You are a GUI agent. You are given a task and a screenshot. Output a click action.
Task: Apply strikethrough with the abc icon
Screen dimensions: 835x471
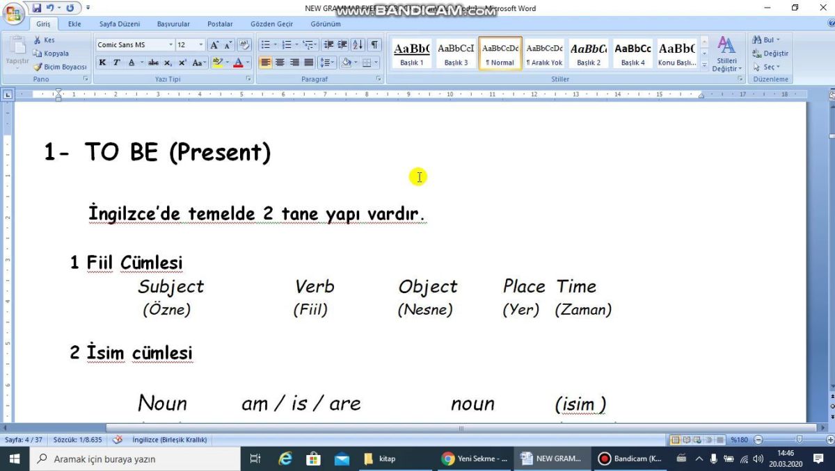[x=153, y=63]
